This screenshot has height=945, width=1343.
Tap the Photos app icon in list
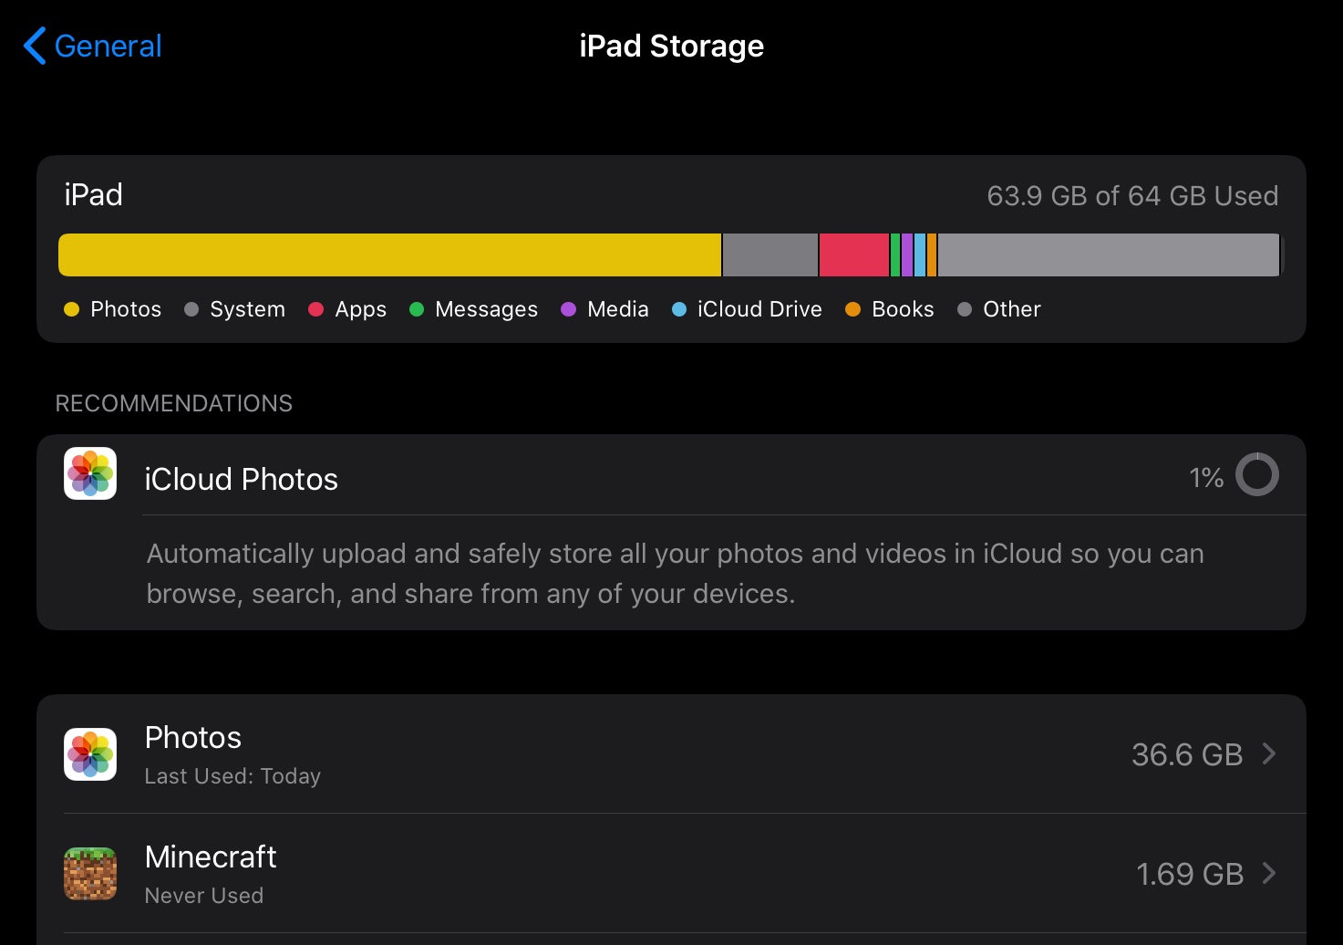(x=90, y=754)
